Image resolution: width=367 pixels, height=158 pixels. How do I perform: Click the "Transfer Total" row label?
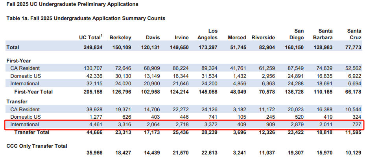click(32, 132)
